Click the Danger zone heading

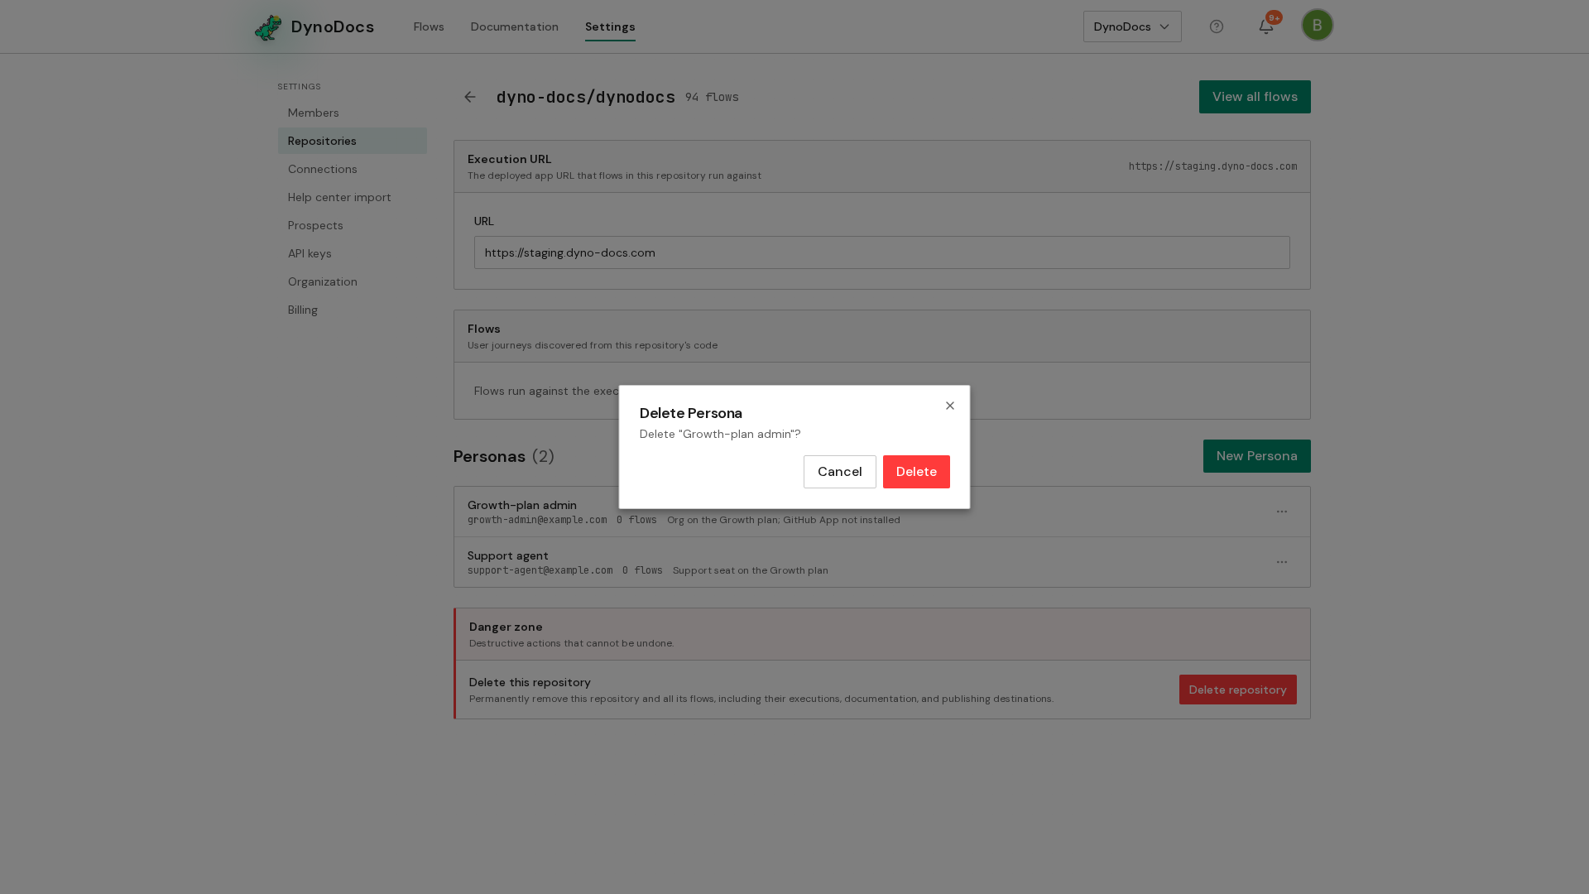506,627
